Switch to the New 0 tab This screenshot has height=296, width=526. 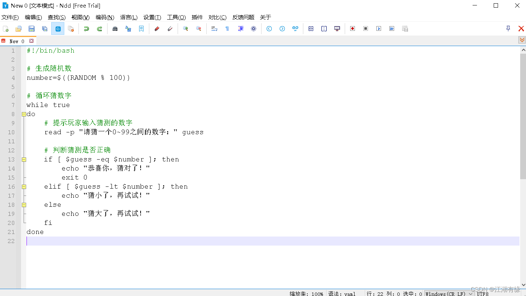(16, 41)
